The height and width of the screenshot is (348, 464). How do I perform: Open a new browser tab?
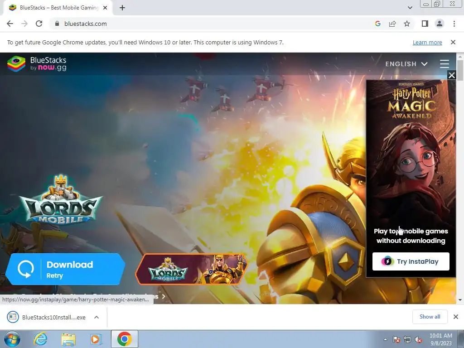pyautogui.click(x=122, y=8)
